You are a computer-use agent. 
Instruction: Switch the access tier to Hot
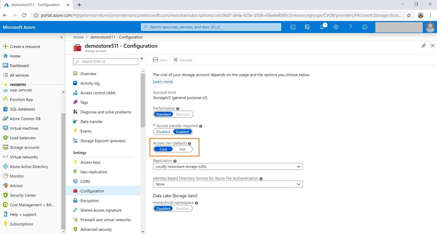click(182, 149)
